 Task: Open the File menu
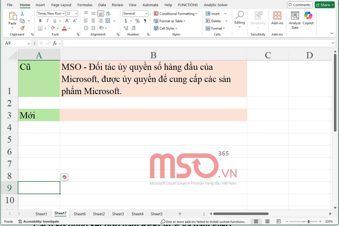10,5
